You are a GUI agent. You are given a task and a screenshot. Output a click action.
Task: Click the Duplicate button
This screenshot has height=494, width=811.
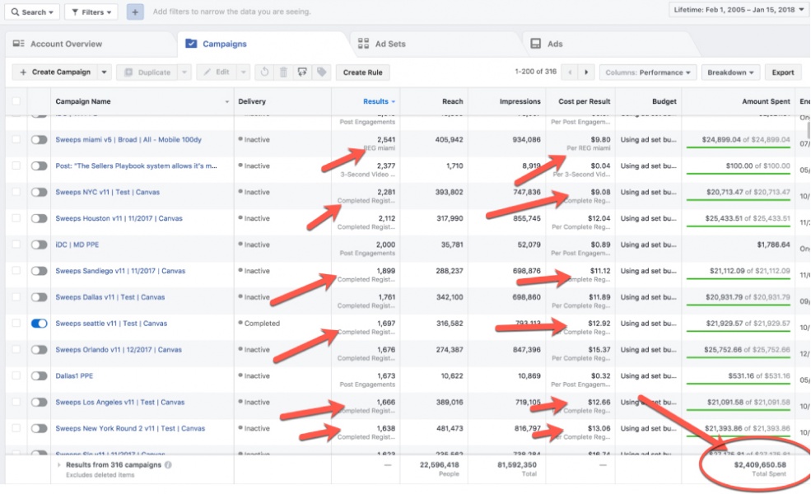(x=148, y=72)
